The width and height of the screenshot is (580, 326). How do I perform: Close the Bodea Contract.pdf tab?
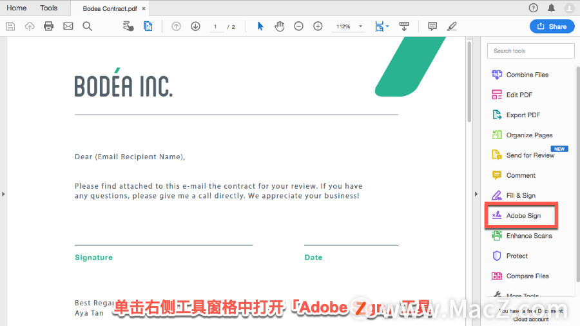click(144, 8)
